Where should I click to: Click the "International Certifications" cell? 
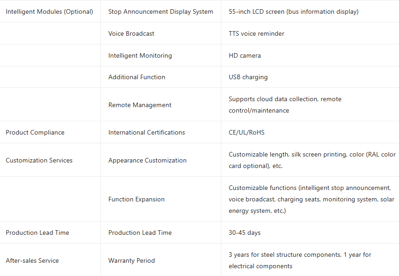point(147,132)
